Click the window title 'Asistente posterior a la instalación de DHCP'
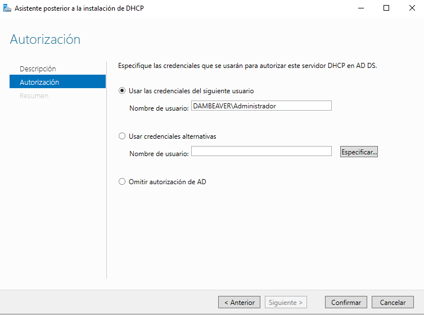Screen dimensions: 424x315 click(x=79, y=8)
